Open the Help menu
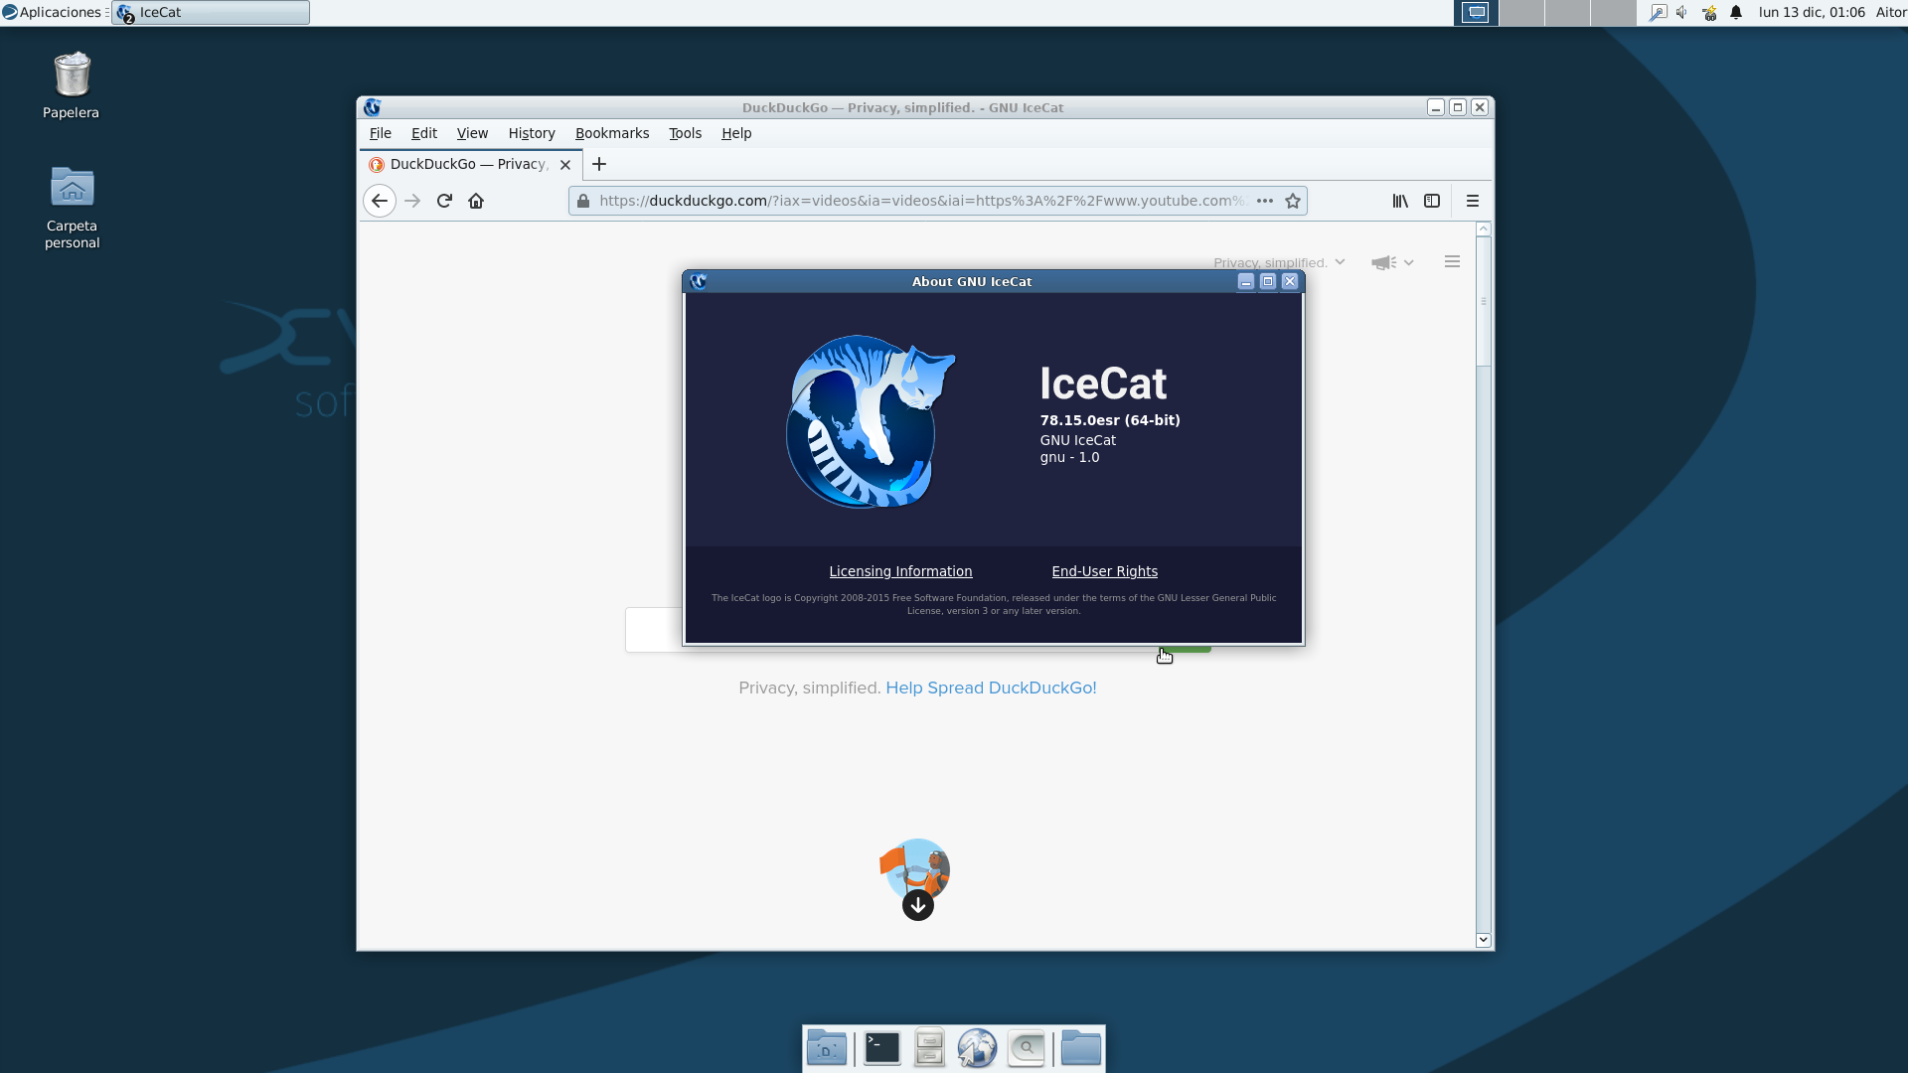The width and height of the screenshot is (1908, 1073). pyautogui.click(x=736, y=133)
